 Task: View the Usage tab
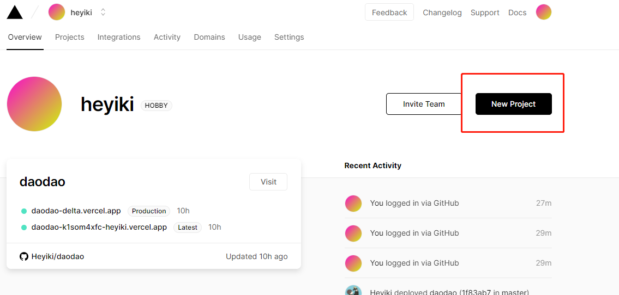tap(249, 37)
